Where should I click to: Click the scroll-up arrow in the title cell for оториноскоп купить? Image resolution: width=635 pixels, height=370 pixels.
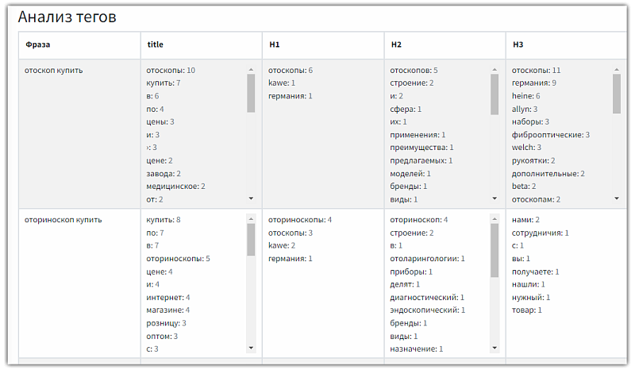click(x=251, y=218)
